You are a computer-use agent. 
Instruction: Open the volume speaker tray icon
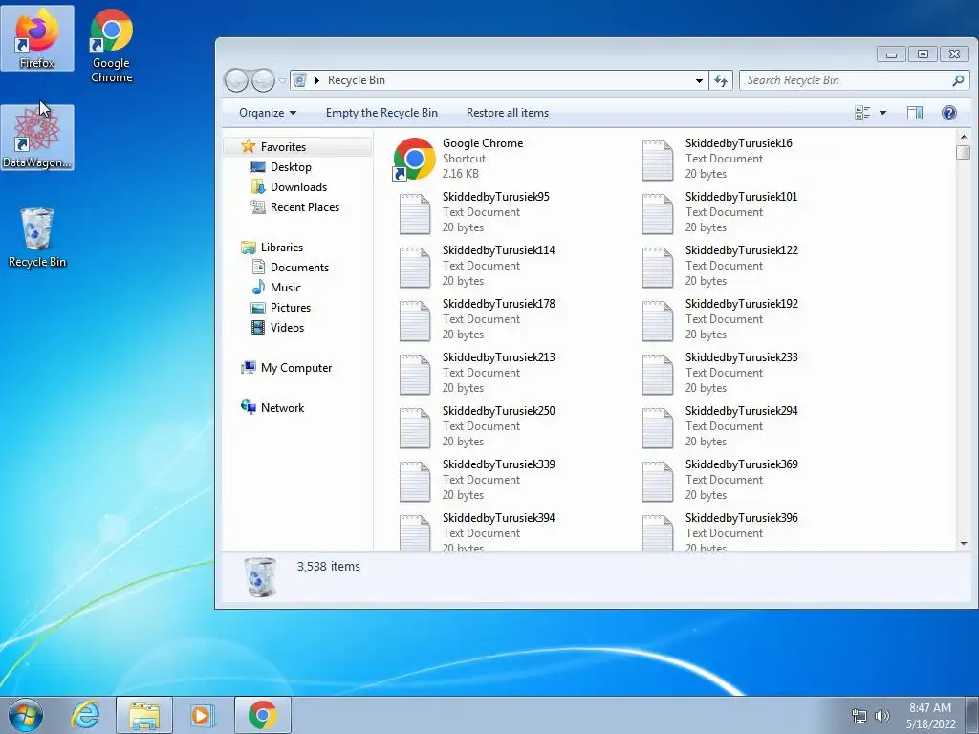(x=882, y=716)
